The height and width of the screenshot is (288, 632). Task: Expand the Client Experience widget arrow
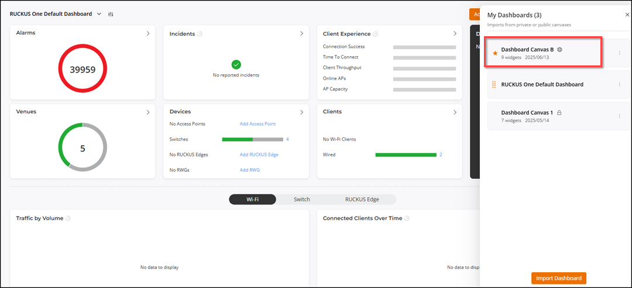[x=455, y=34]
